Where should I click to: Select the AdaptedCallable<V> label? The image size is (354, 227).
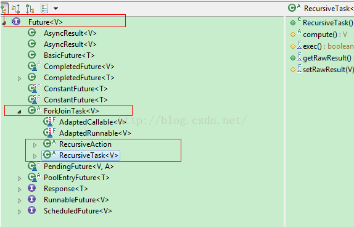[x=93, y=122]
